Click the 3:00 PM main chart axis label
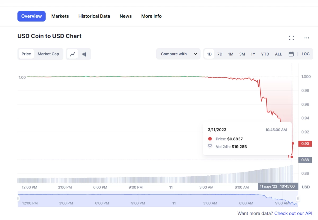Image resolution: width=318 pixels, height=220 pixels. [x=65, y=187]
